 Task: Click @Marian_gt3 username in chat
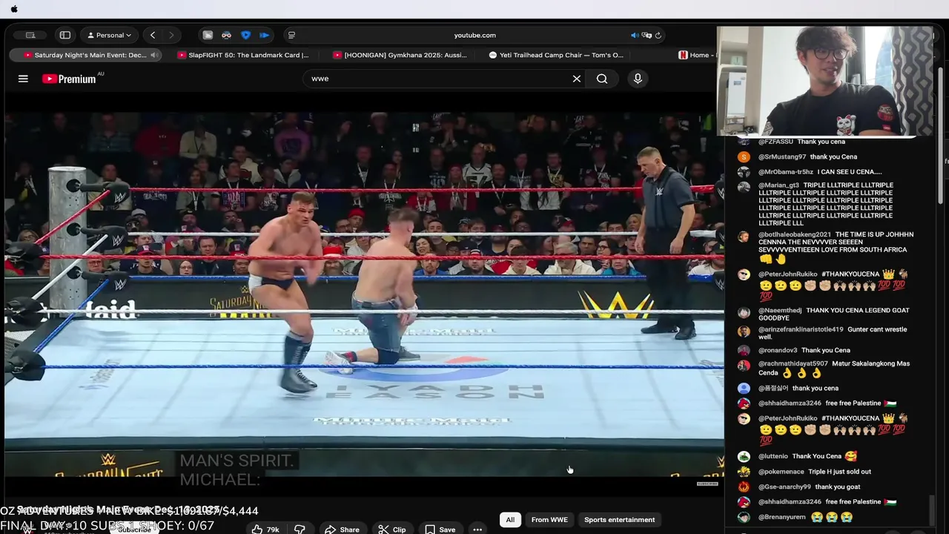(778, 185)
